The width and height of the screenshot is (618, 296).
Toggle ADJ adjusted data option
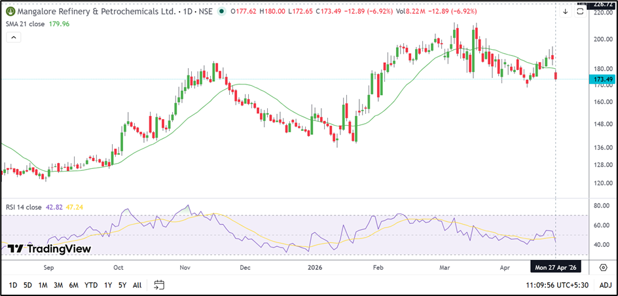605,285
